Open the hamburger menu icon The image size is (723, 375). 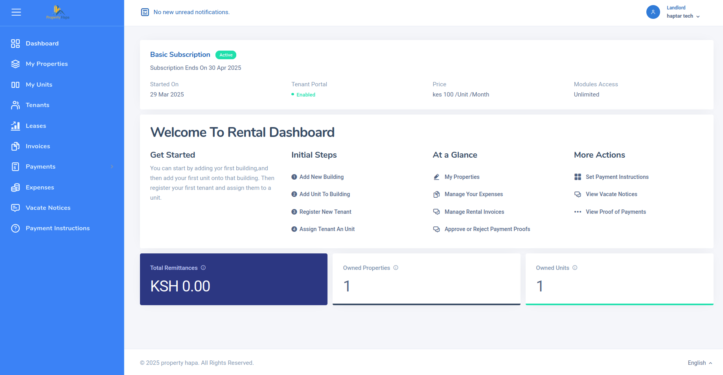point(16,13)
